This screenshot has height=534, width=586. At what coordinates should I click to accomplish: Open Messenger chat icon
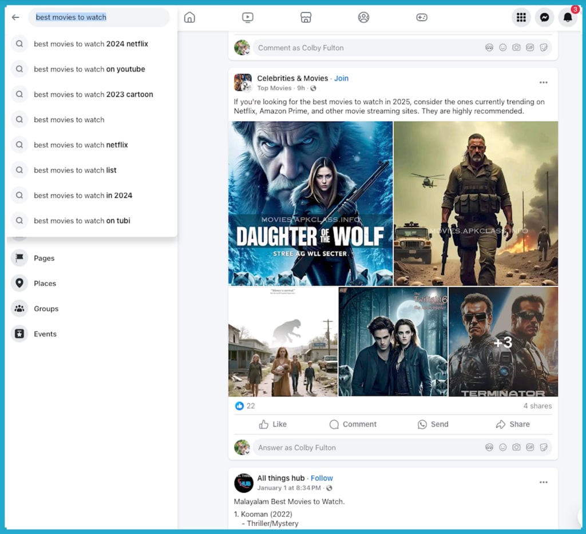coord(545,17)
